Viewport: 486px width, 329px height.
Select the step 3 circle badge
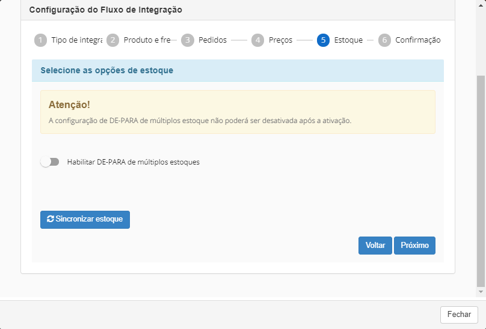click(188, 40)
